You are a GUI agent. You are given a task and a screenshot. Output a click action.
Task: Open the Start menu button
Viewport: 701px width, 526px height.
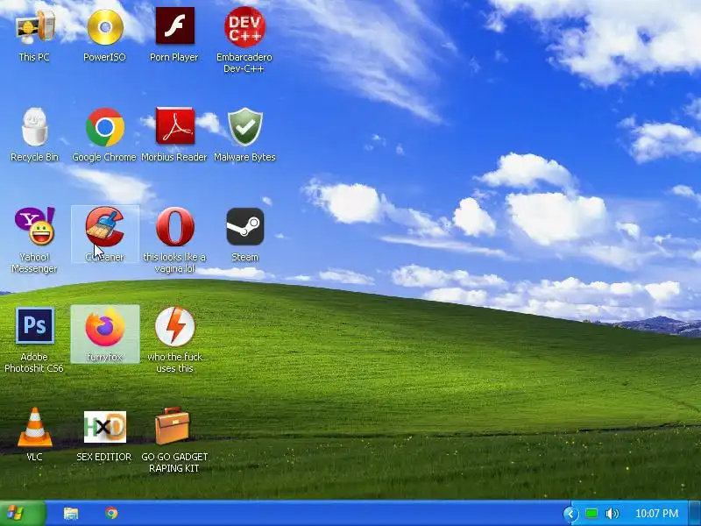(23, 513)
